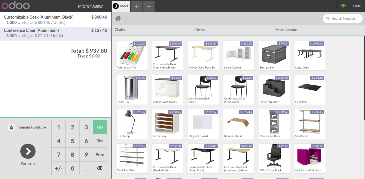
Task: Add Desk Organizer product
Action: (x=274, y=90)
